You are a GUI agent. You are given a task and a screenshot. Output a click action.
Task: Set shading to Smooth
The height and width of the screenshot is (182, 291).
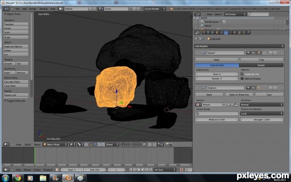coord(10,64)
